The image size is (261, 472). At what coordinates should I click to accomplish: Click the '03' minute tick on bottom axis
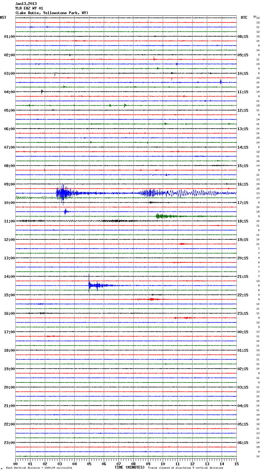(x=60, y=464)
